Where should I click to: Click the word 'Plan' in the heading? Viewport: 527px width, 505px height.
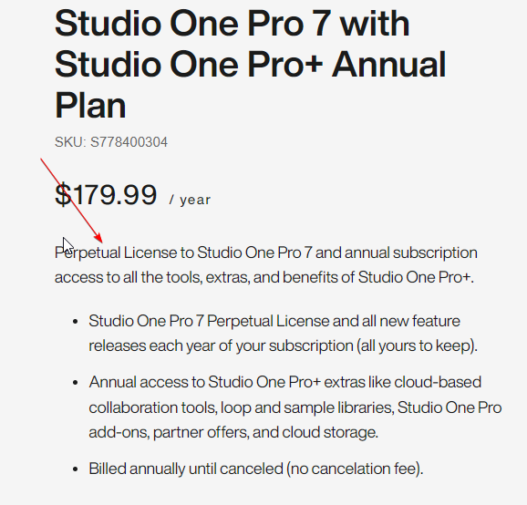90,105
